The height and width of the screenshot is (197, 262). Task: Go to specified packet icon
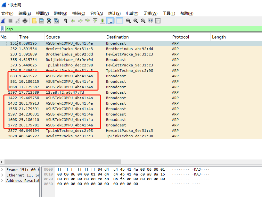(88, 21)
